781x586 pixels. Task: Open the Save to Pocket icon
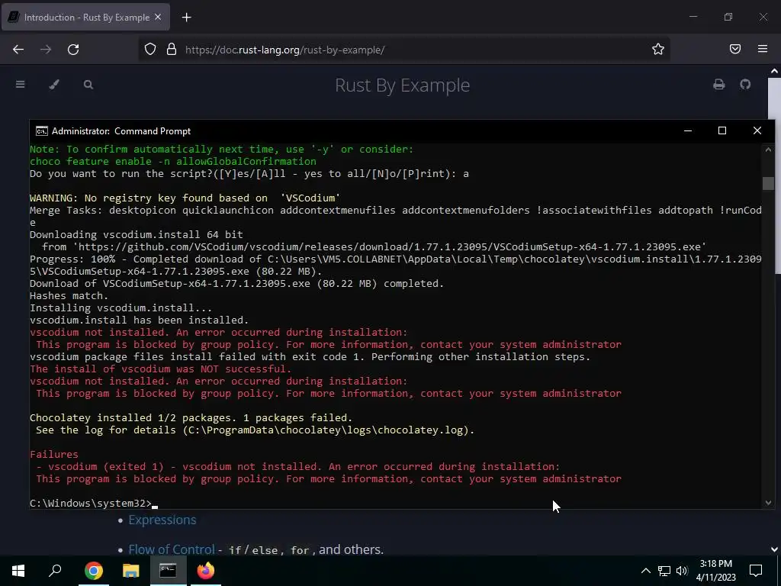click(x=735, y=50)
